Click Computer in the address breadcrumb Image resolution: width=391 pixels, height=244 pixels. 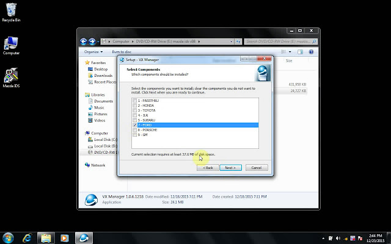(x=121, y=41)
